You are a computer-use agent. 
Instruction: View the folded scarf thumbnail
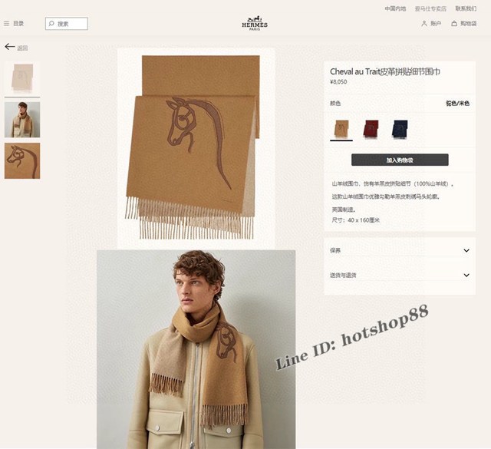[22, 78]
